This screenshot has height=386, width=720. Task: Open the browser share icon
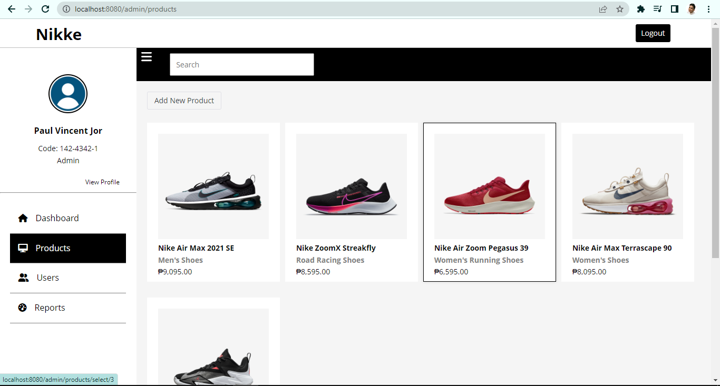602,9
